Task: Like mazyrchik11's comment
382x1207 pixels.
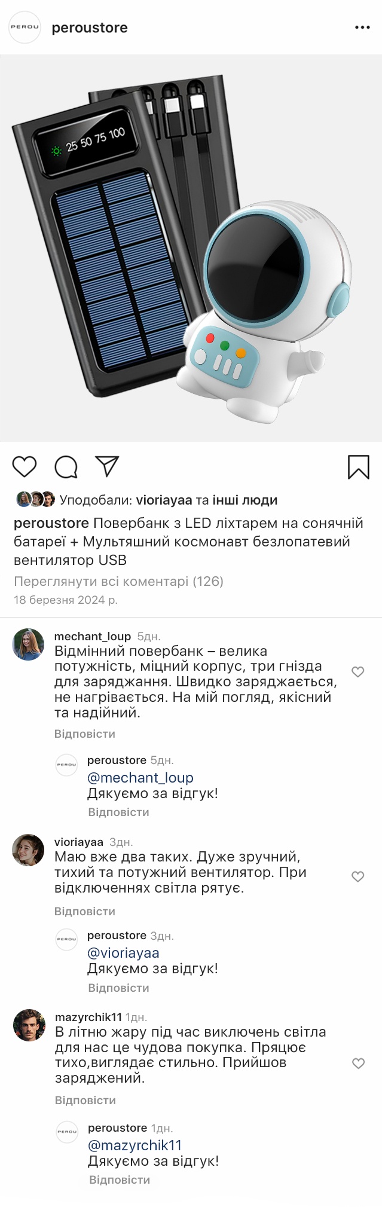Action: (358, 1064)
